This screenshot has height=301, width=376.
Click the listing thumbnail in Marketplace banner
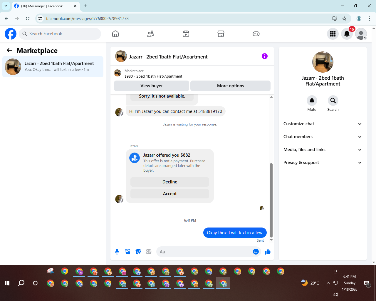117,73
